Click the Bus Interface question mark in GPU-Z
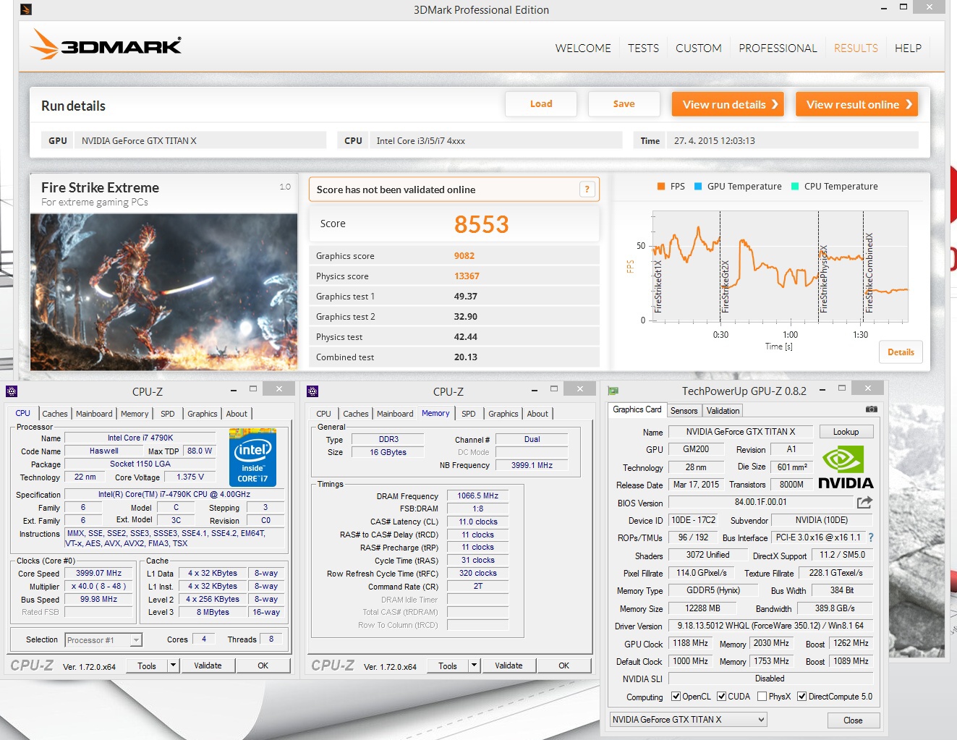Image resolution: width=957 pixels, height=740 pixels. point(871,537)
